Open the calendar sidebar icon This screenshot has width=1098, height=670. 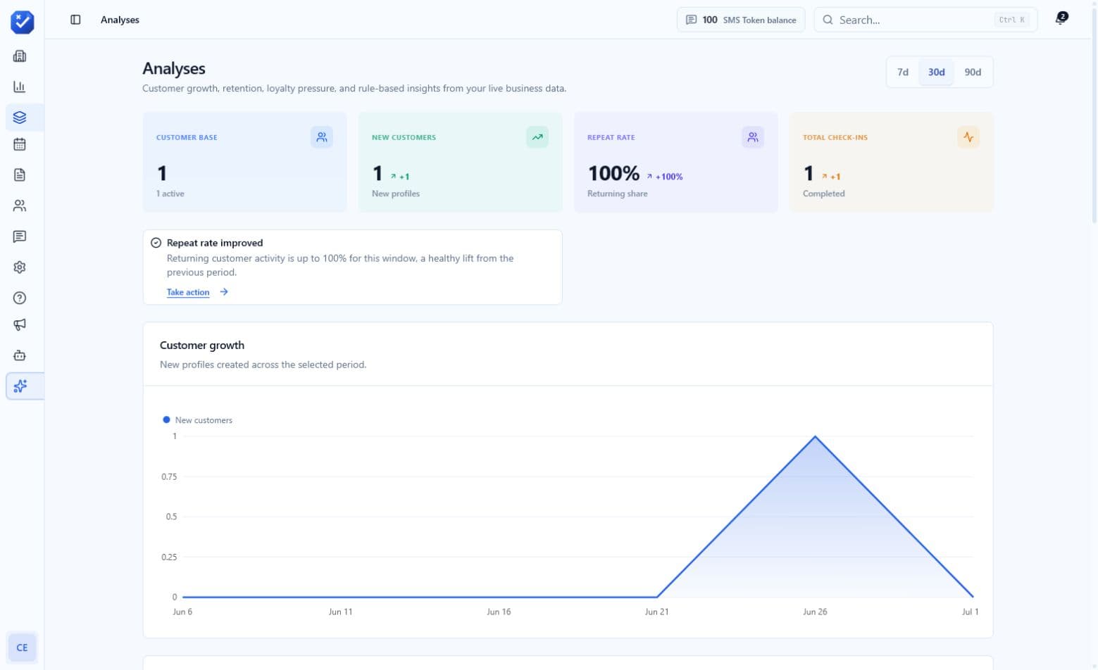click(x=20, y=144)
